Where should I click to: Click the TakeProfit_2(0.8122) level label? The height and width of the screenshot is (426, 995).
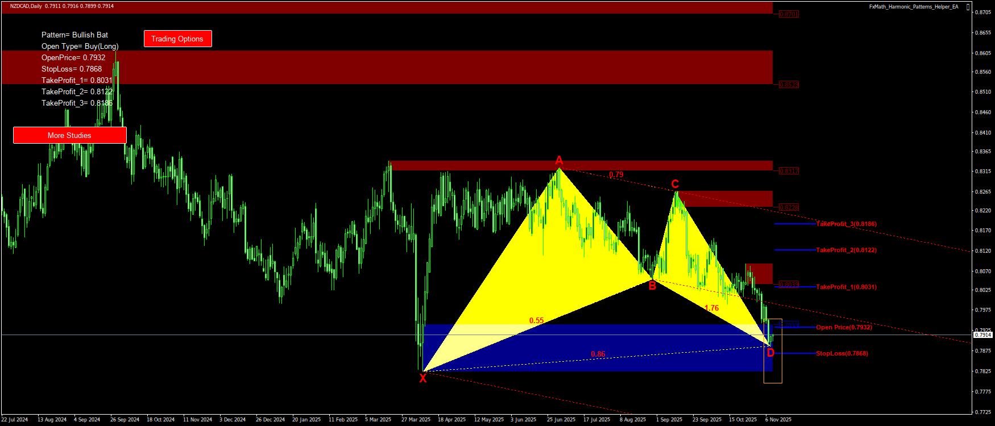(846, 250)
